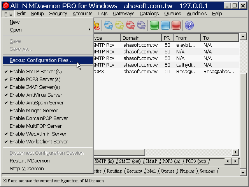Select the POP3 session row for Rosa@...
This screenshot has width=249, height=187.
[166, 72]
